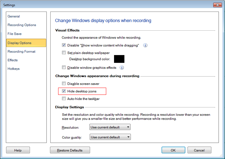Click the "Change Windows display options when recording" heading
Image resolution: width=225 pixels, height=159 pixels.
coord(103,21)
